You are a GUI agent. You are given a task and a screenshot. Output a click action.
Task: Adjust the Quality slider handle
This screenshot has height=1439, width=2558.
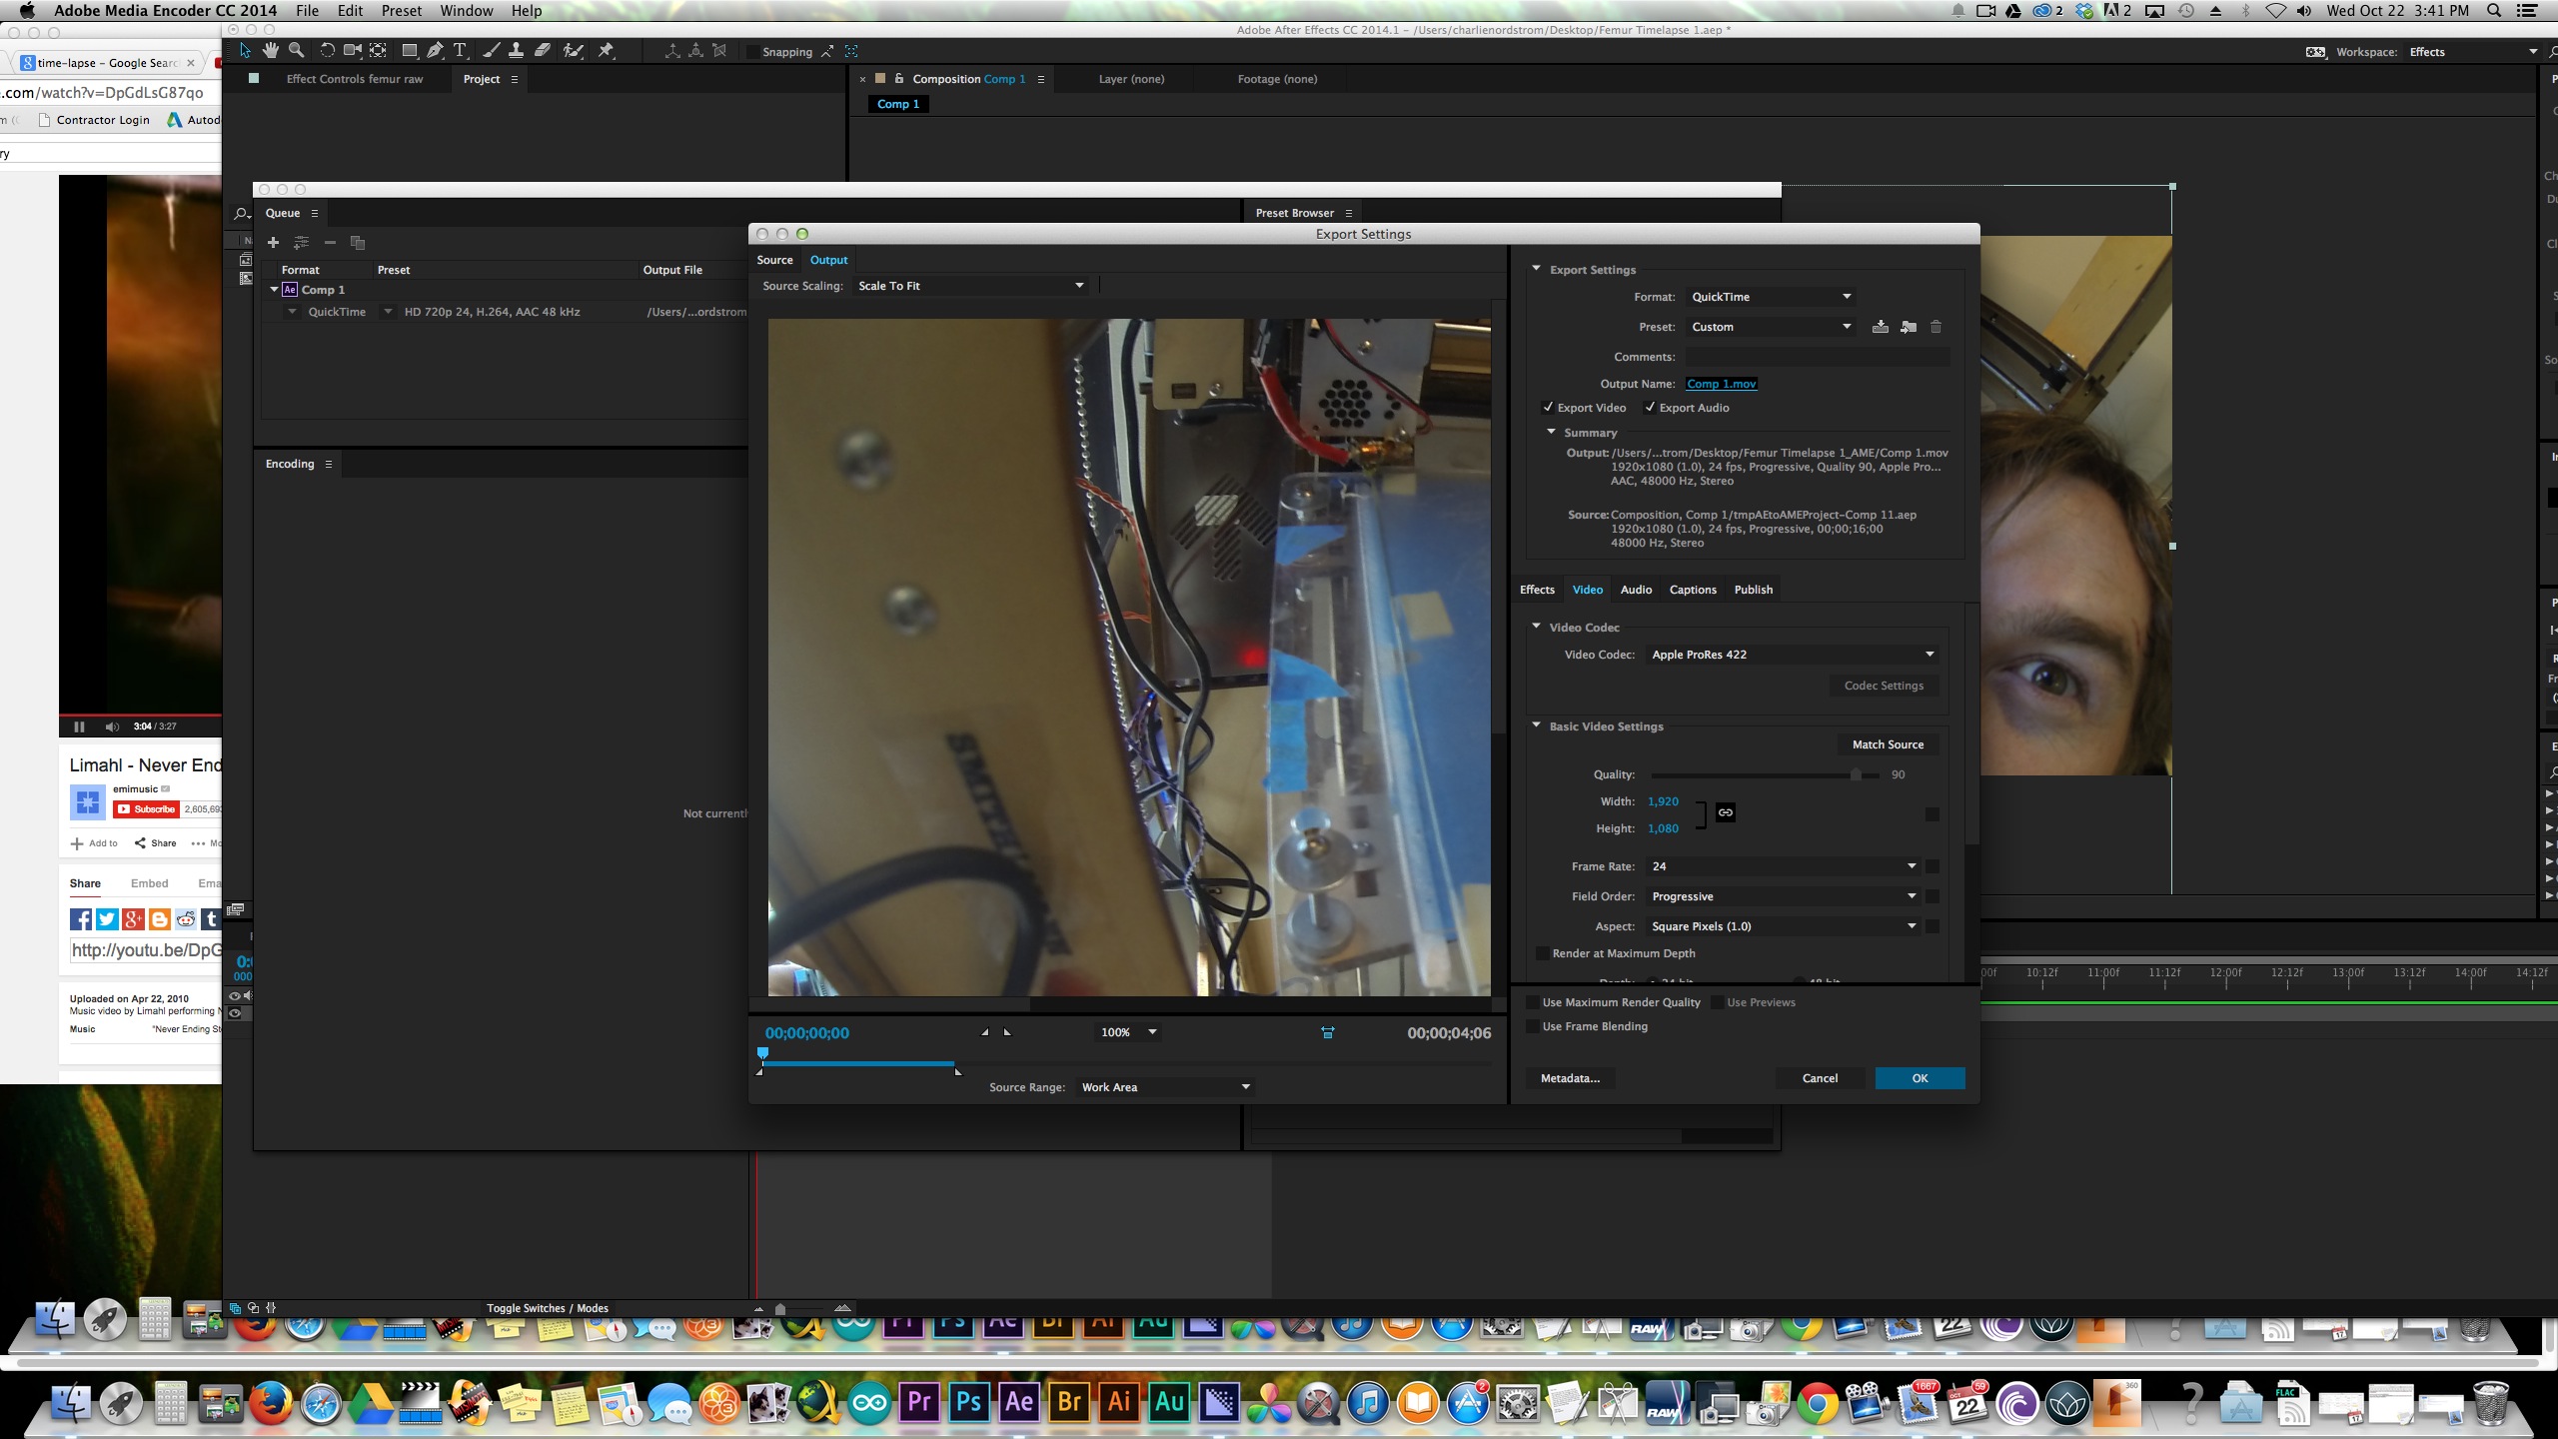coord(1856,774)
